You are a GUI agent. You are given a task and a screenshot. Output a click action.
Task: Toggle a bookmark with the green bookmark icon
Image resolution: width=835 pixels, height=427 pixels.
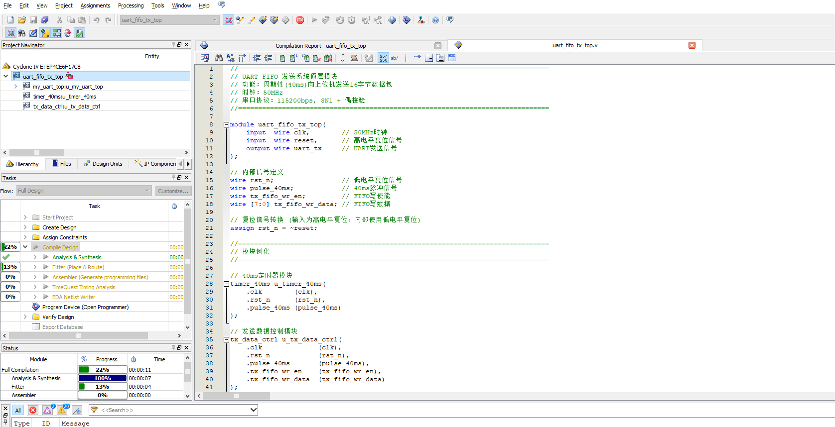[x=282, y=58]
